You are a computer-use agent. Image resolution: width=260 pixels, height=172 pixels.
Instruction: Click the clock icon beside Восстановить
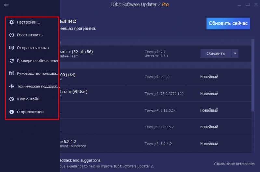(x=12, y=35)
